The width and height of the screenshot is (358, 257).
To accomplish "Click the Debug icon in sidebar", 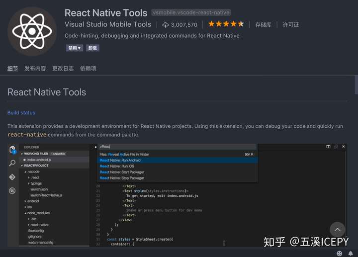I will pos(12,190).
